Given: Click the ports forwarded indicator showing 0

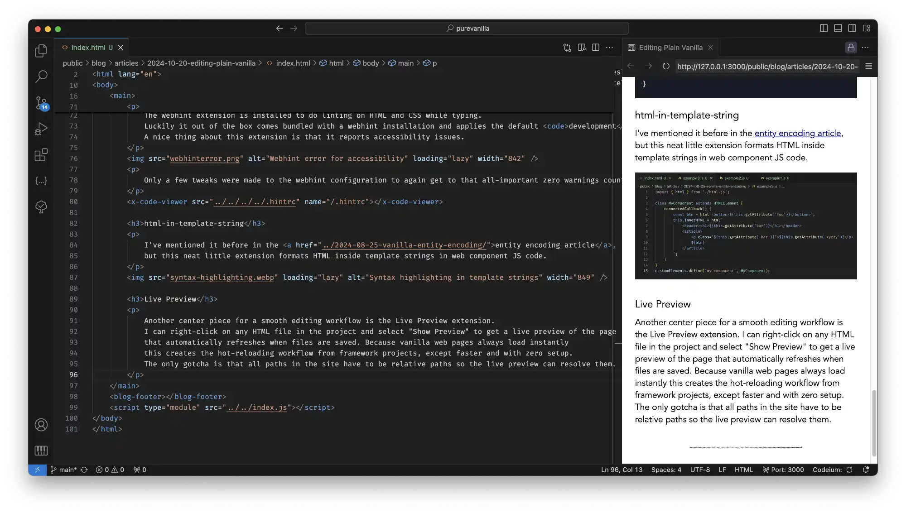Looking at the screenshot, I should click(x=140, y=470).
